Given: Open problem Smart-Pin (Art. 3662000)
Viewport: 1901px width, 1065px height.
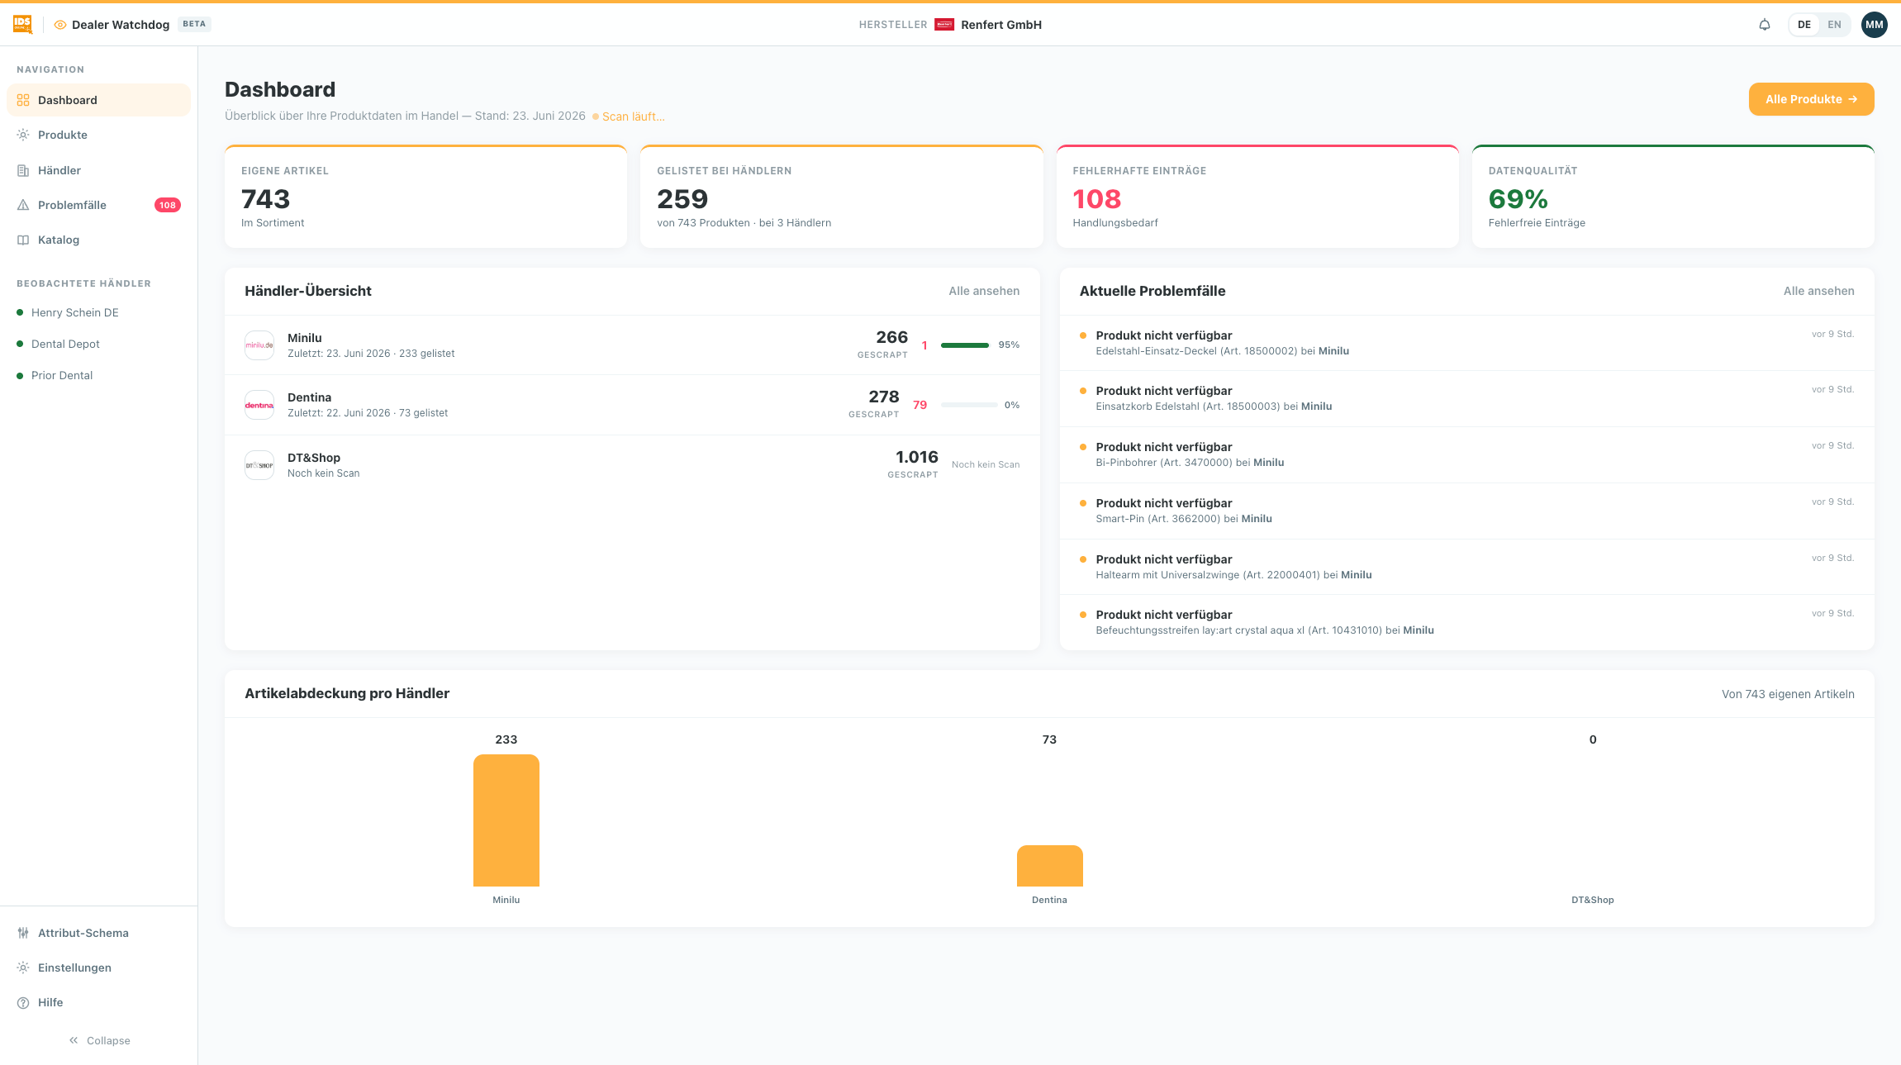Looking at the screenshot, I should click(1466, 511).
